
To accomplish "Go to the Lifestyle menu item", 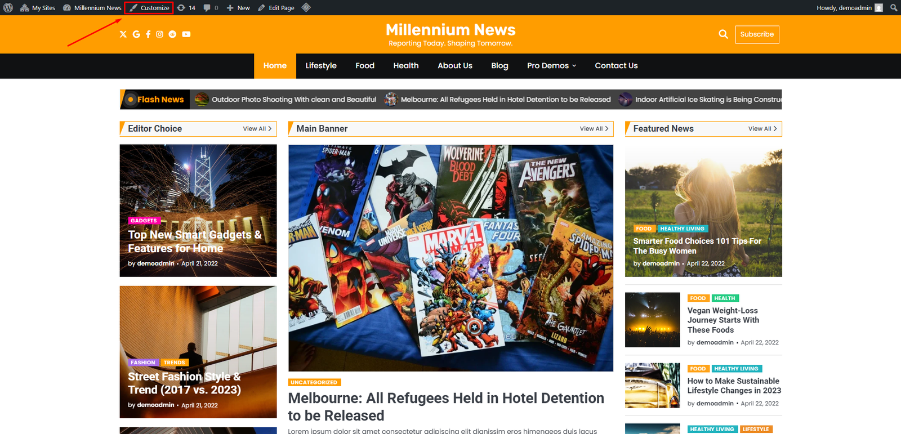I will pyautogui.click(x=321, y=66).
